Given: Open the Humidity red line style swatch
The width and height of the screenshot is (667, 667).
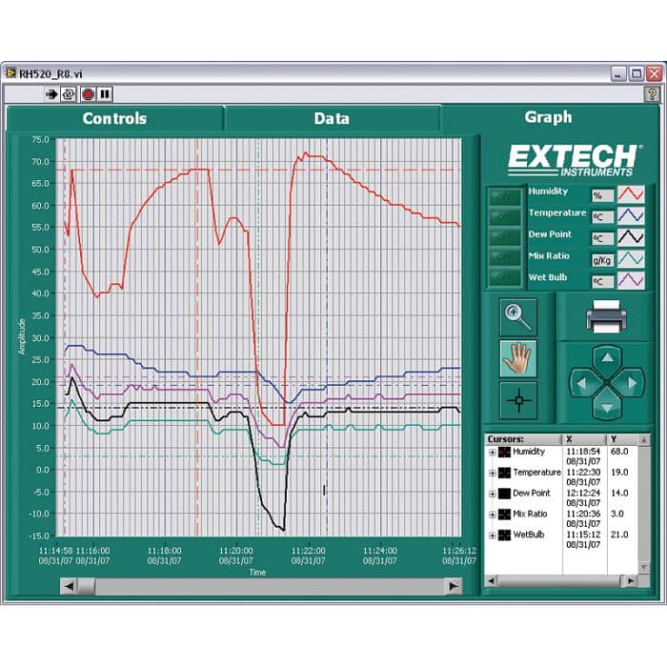Looking at the screenshot, I should (x=631, y=194).
